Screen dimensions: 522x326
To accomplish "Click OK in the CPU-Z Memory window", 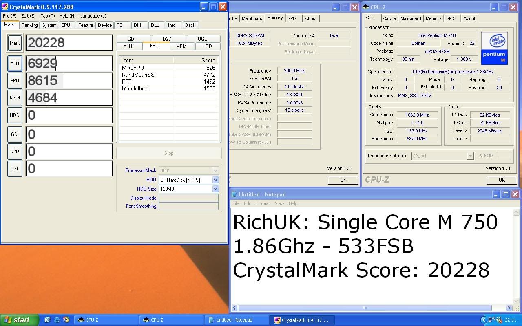I will click(343, 180).
